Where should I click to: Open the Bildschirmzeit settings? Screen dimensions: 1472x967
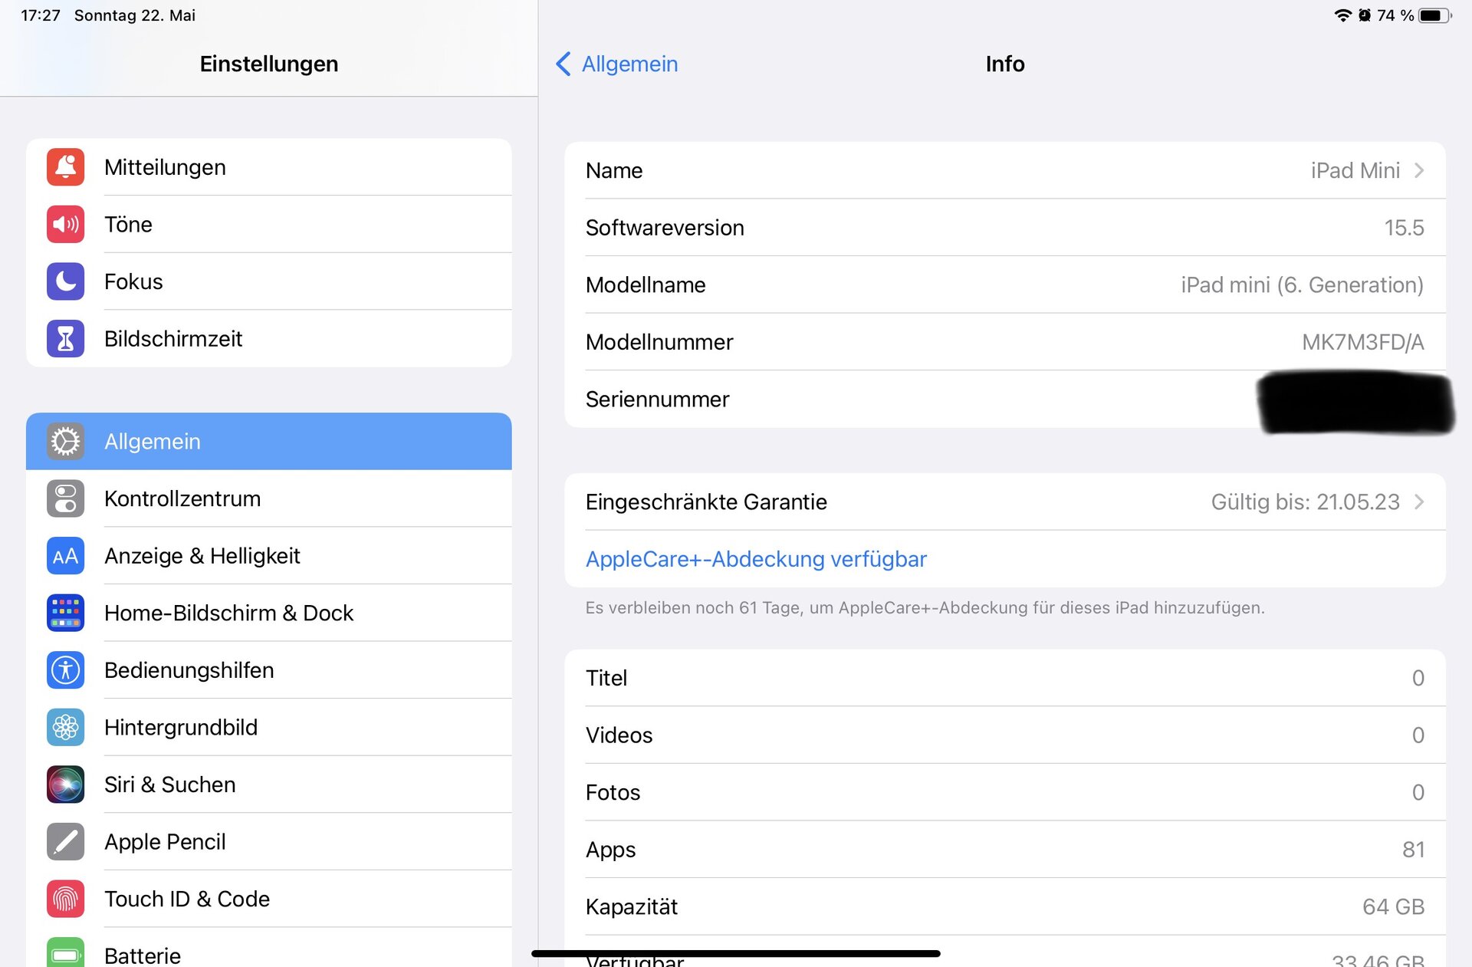pyautogui.click(x=269, y=338)
